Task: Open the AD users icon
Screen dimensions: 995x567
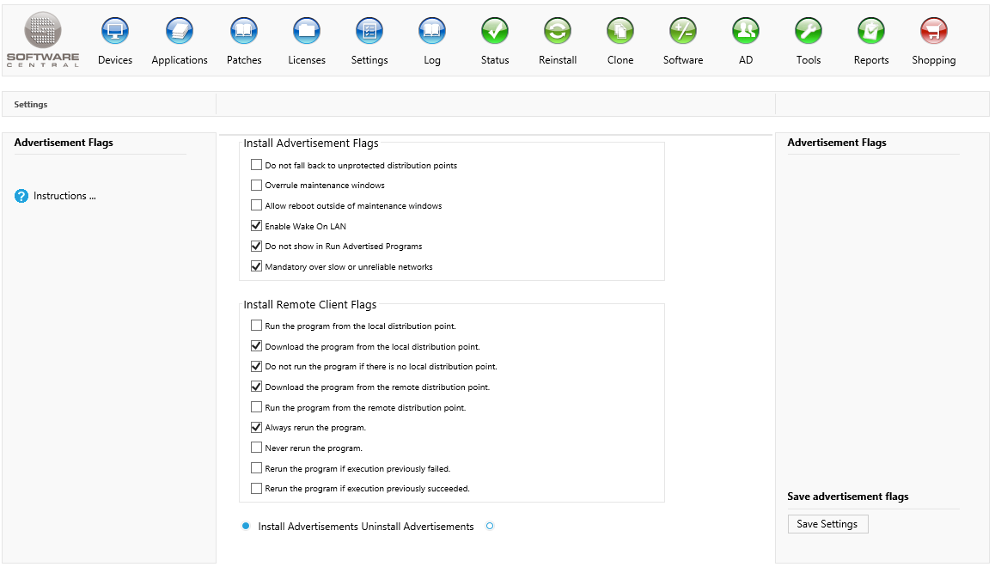Action: (746, 32)
